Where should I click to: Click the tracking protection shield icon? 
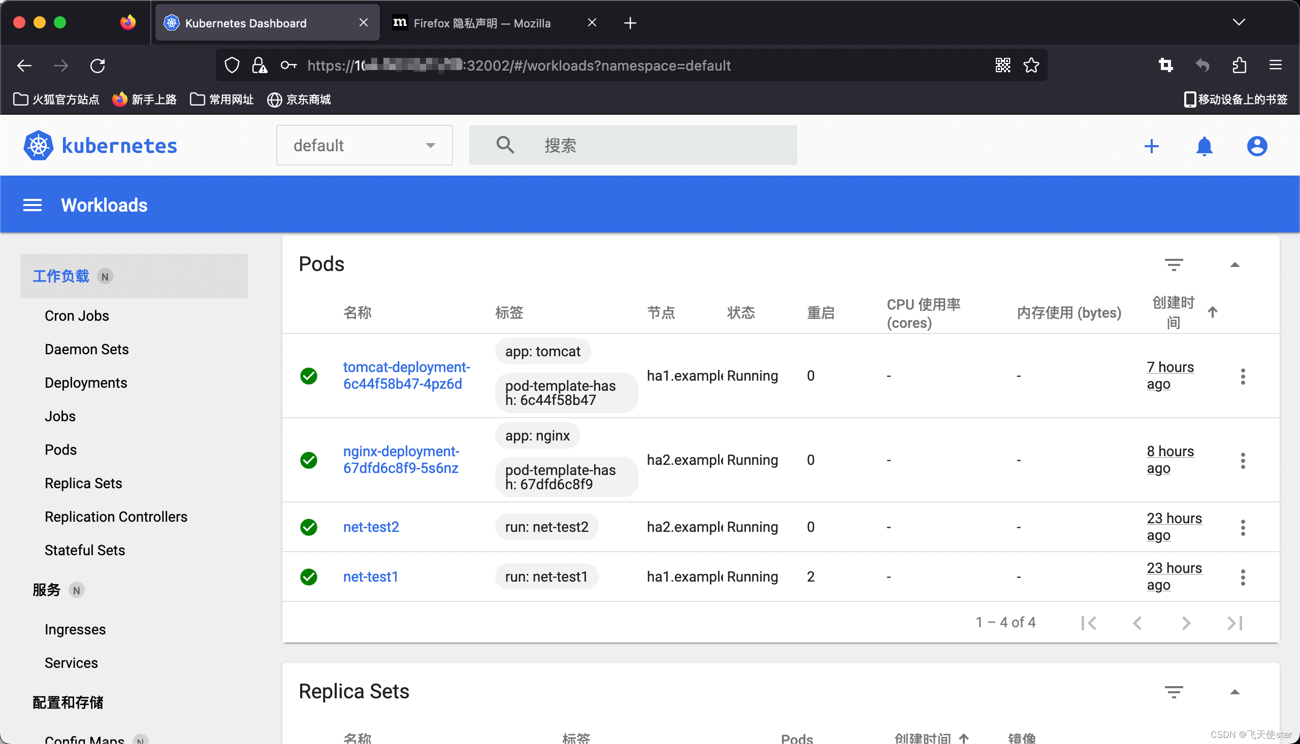232,65
